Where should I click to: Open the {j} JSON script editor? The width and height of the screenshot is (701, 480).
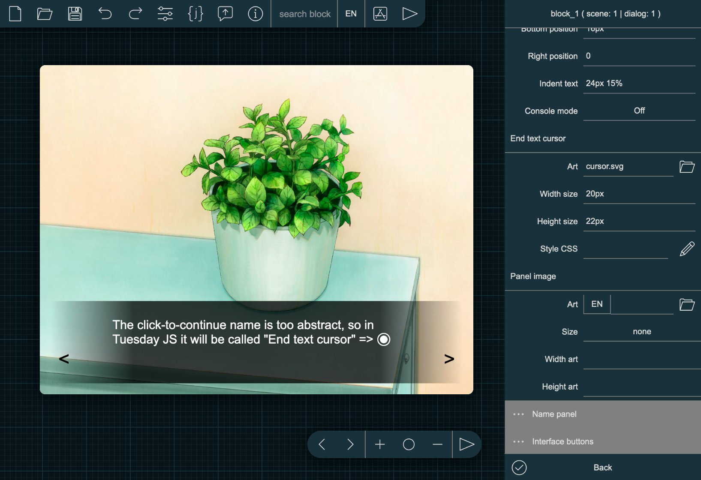click(x=195, y=14)
